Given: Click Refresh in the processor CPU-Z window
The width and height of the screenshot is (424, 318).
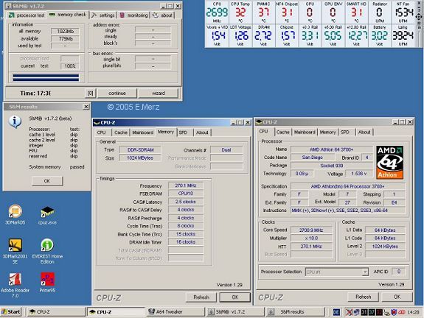Looking at the screenshot, I should click(363, 297).
